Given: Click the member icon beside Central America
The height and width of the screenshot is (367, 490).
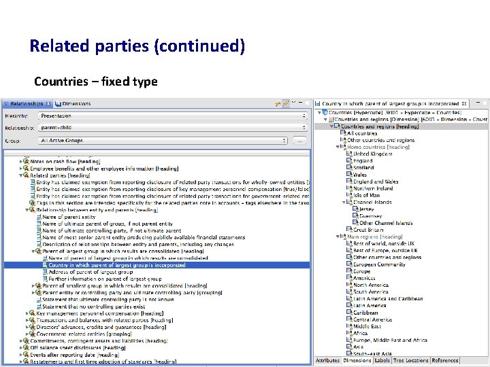Looking at the screenshot, I should 349,319.
